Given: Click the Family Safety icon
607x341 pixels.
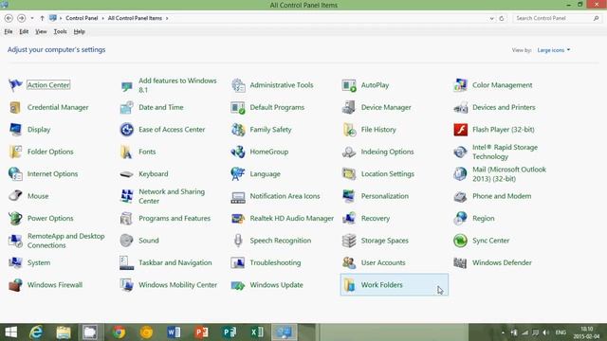Looking at the screenshot, I should pyautogui.click(x=238, y=130).
